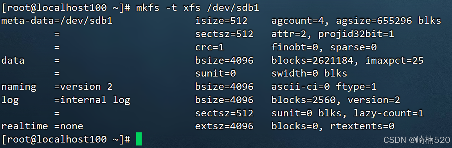Screen dimensions: 452x148
Task: Click the green terminal cursor block
Action: pyautogui.click(x=139, y=139)
